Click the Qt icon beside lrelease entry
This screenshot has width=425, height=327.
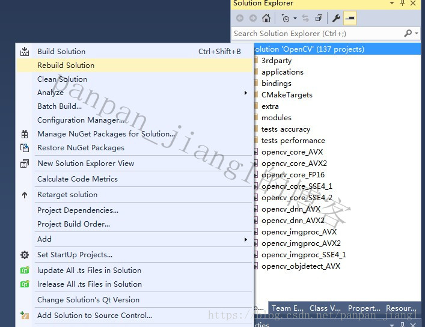[x=25, y=284]
